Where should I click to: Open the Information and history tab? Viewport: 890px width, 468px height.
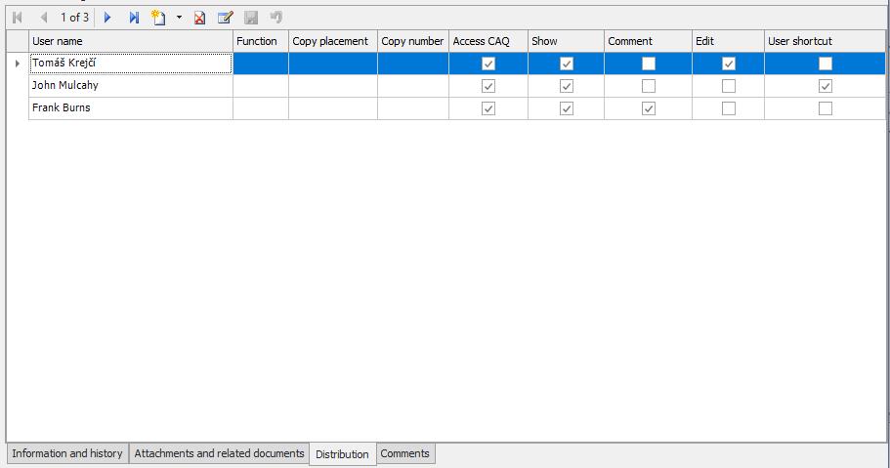pyautogui.click(x=67, y=453)
